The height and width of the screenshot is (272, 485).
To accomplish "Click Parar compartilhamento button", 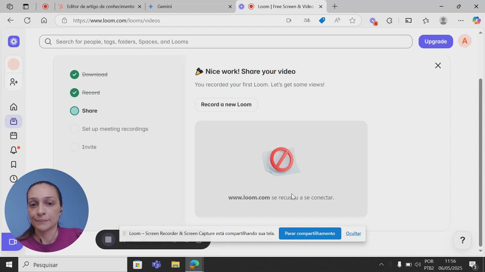I will (310, 233).
